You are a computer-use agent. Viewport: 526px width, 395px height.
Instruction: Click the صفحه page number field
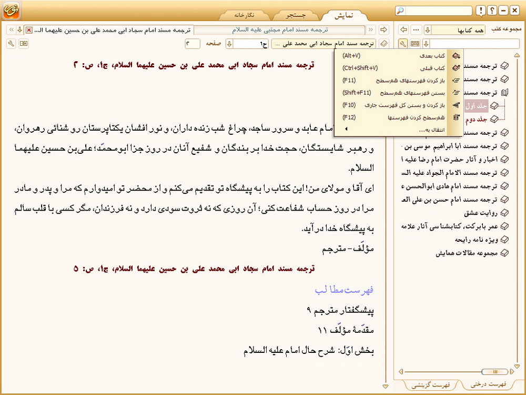pos(193,44)
